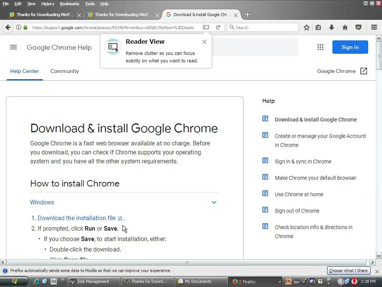
Task: Open Use Chrome at home link
Action: click(299, 194)
